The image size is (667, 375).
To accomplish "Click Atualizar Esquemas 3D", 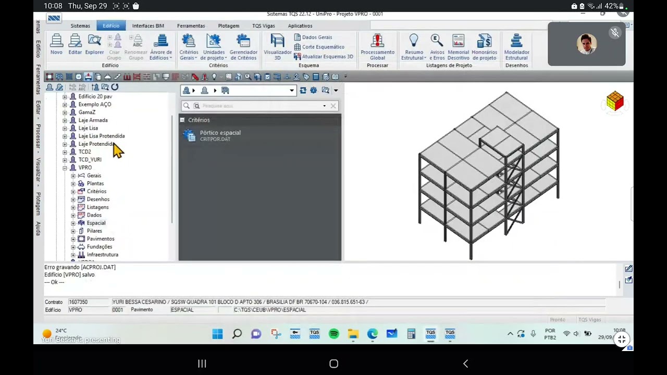I will click(x=324, y=56).
